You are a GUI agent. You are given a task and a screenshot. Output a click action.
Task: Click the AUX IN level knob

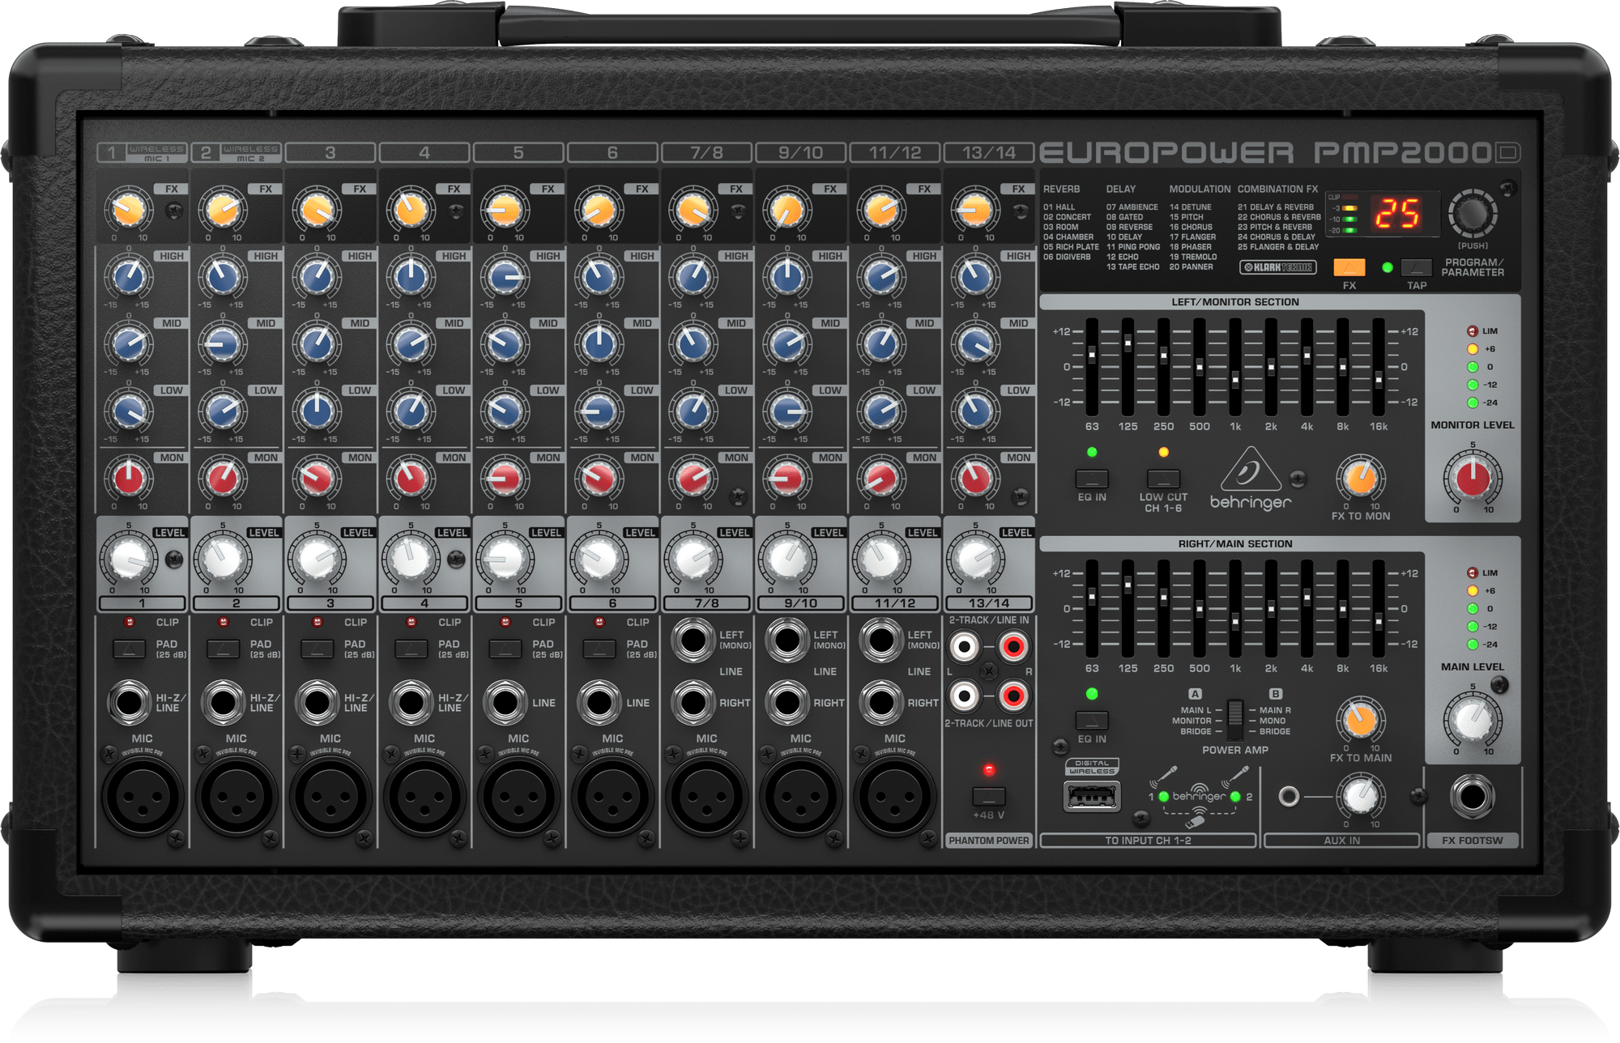pyautogui.click(x=1360, y=796)
